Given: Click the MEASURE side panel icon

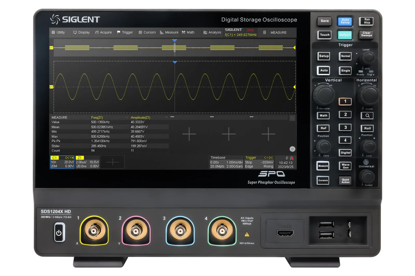Looking at the screenshot, I should click(265, 33).
